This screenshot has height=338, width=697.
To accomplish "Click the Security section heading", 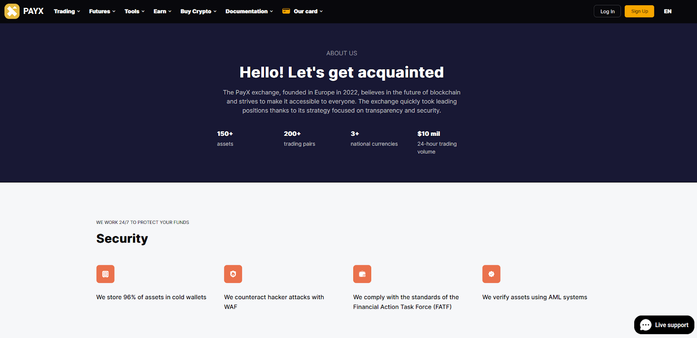I will coord(122,239).
